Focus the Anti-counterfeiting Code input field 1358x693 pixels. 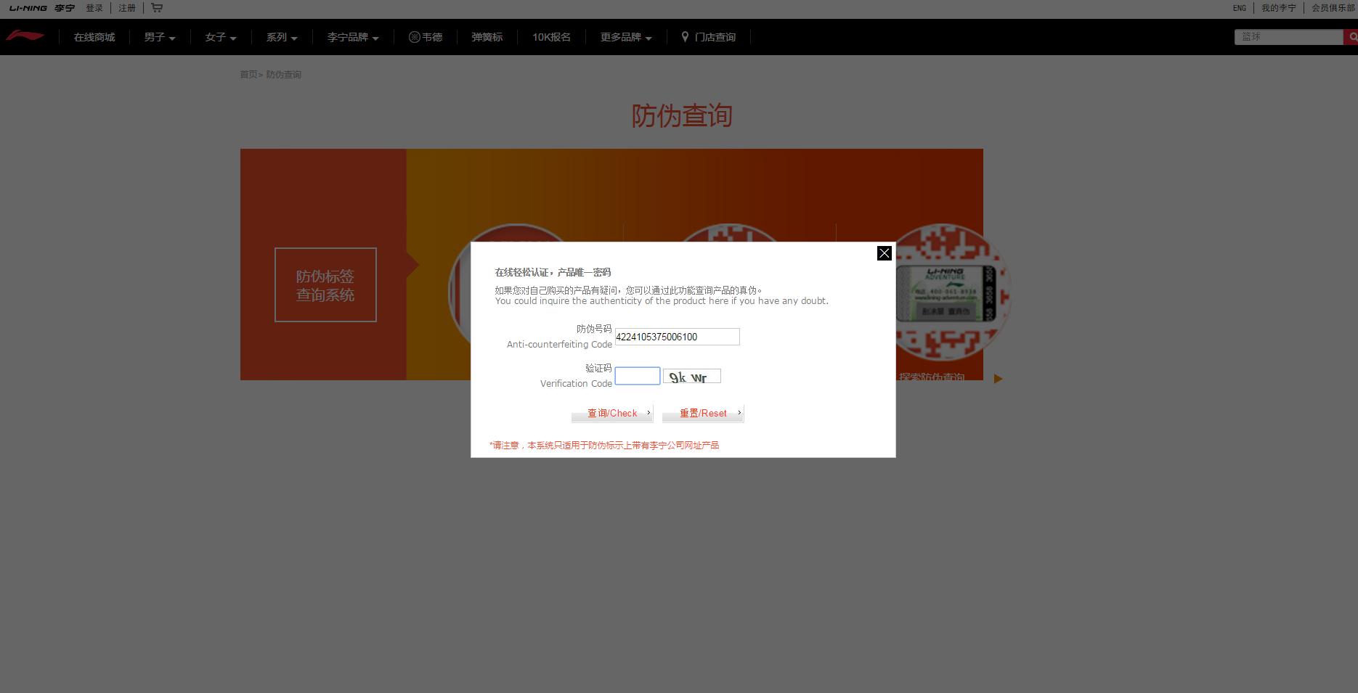pos(677,337)
